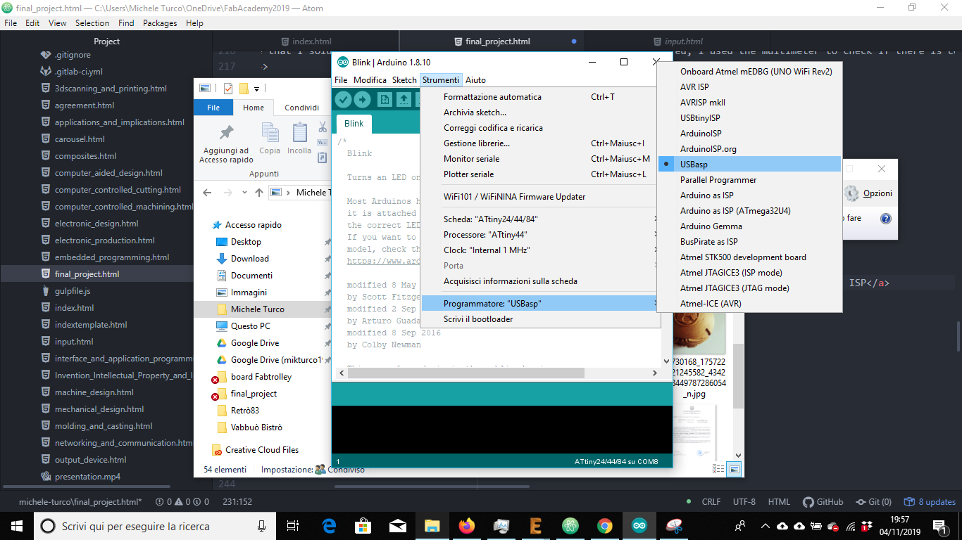Click 8 updates in Atom status bar
This screenshot has height=540, width=962.
coord(930,502)
